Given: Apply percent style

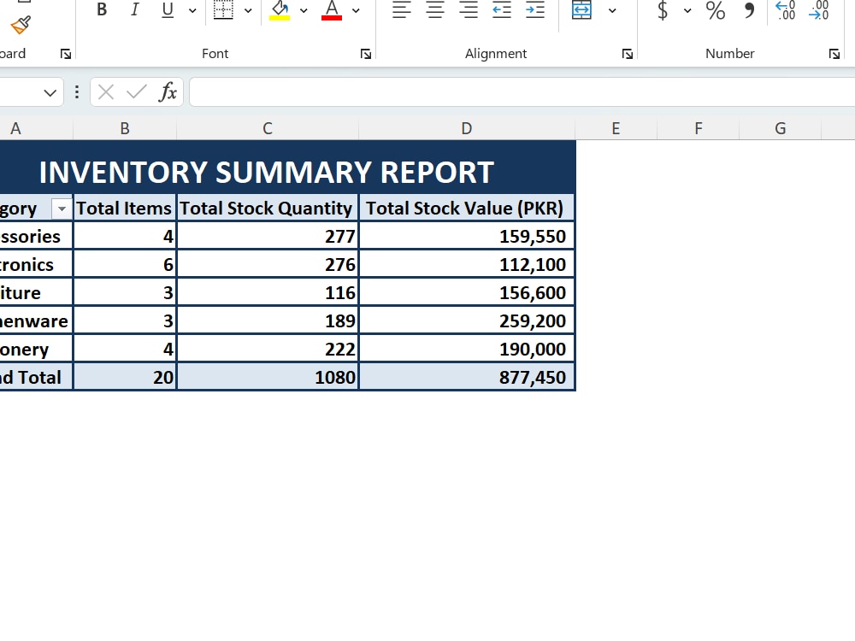Looking at the screenshot, I should 716,9.
